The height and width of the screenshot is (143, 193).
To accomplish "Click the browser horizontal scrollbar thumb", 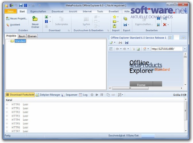I will 130,88.
